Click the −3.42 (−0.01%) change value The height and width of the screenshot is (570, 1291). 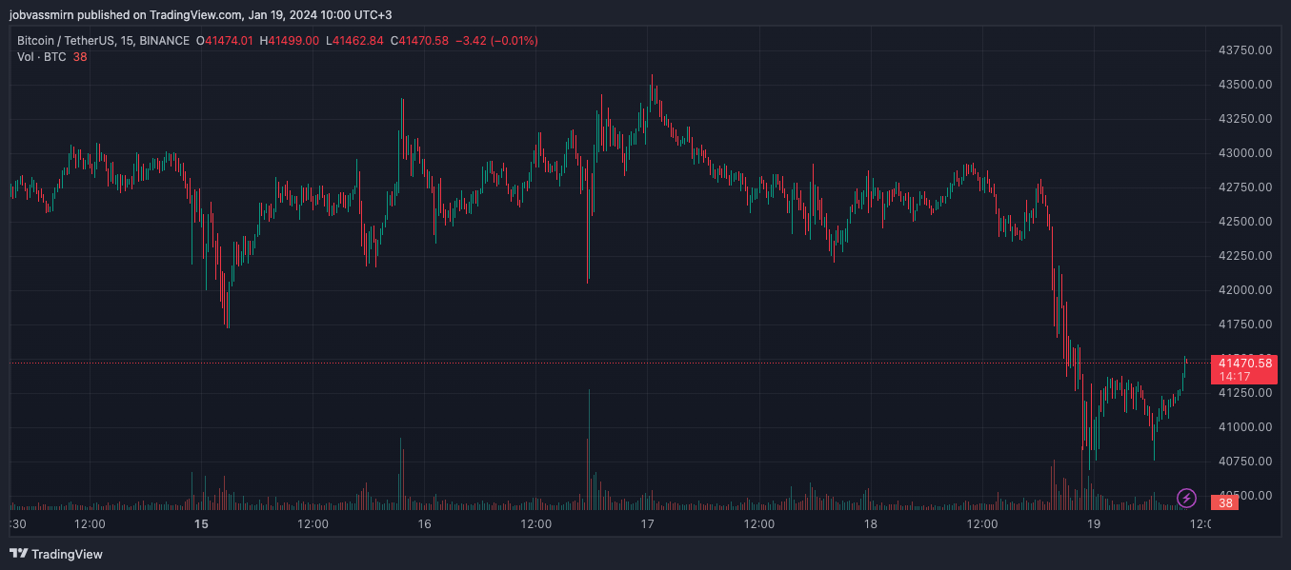496,41
